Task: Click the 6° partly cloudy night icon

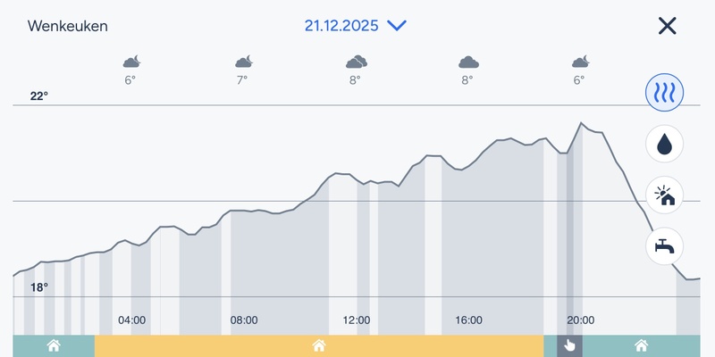Action: tap(131, 62)
